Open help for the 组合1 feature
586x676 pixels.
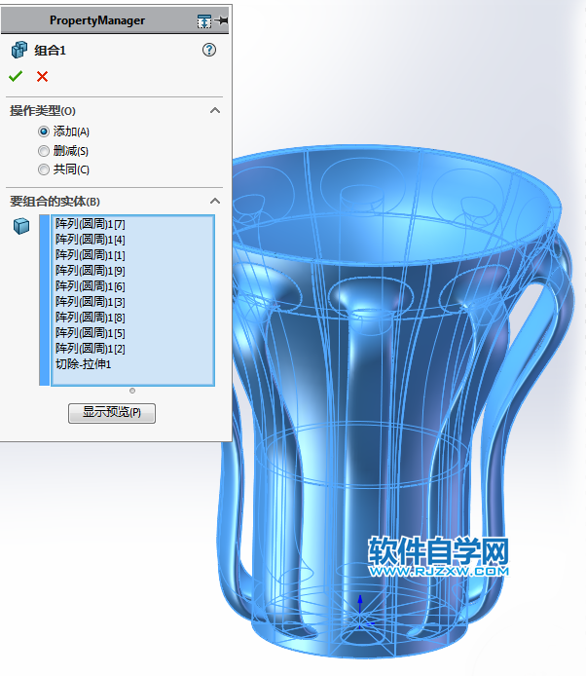pyautogui.click(x=209, y=50)
